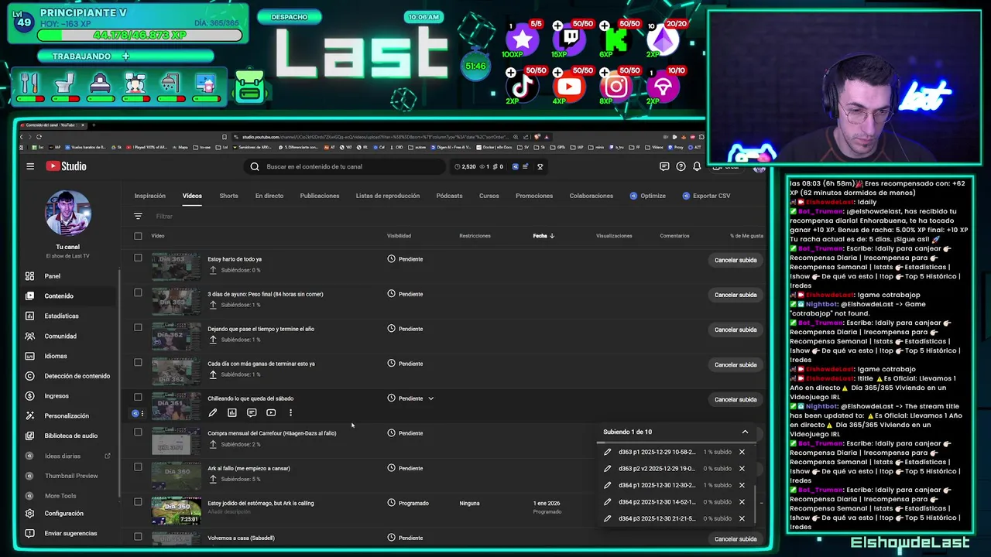Click the Exportar CSV button
This screenshot has width=991, height=557.
[706, 196]
